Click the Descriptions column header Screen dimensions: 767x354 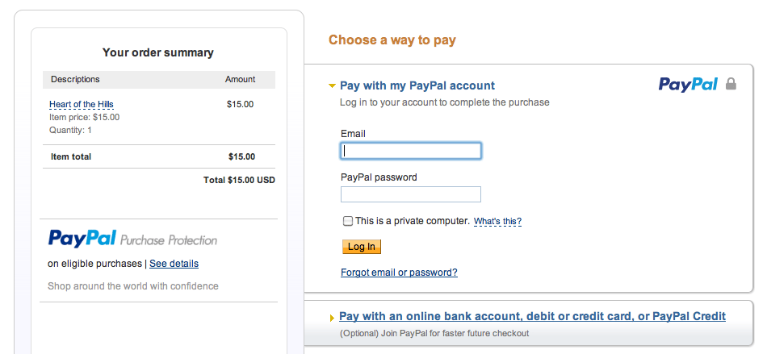coord(75,79)
